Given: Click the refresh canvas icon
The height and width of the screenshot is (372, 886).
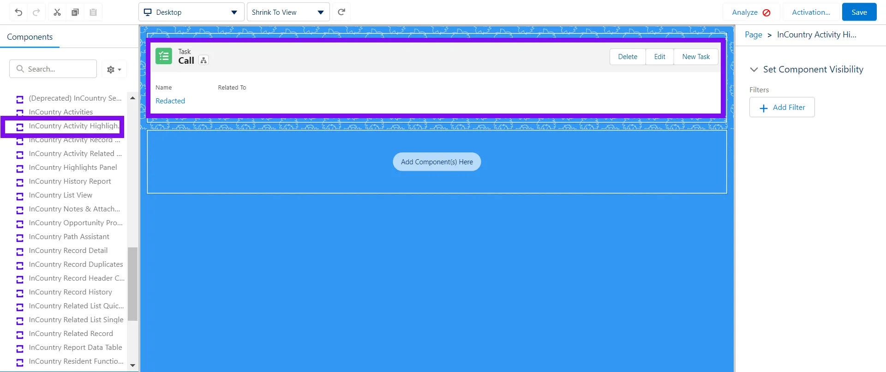Looking at the screenshot, I should pyautogui.click(x=341, y=12).
